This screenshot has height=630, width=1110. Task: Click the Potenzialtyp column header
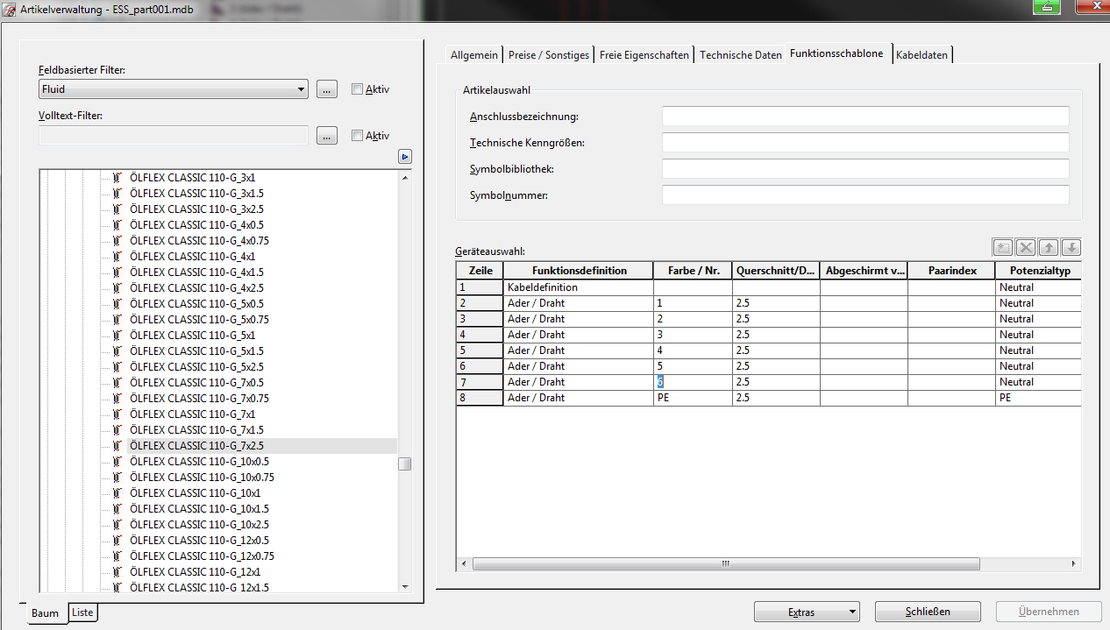[x=1038, y=271]
